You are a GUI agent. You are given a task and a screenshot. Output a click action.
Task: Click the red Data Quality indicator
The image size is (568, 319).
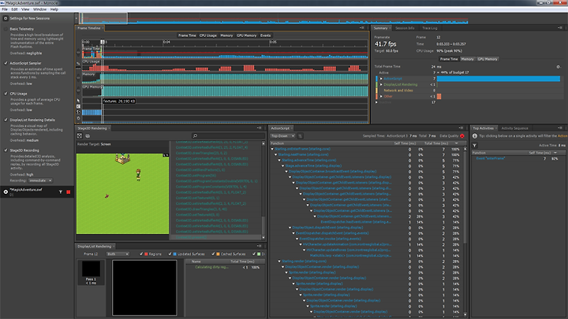462,136
